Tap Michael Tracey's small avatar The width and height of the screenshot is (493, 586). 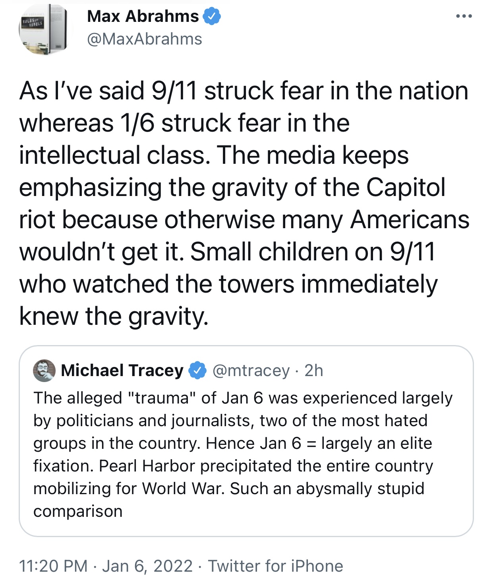point(44,371)
